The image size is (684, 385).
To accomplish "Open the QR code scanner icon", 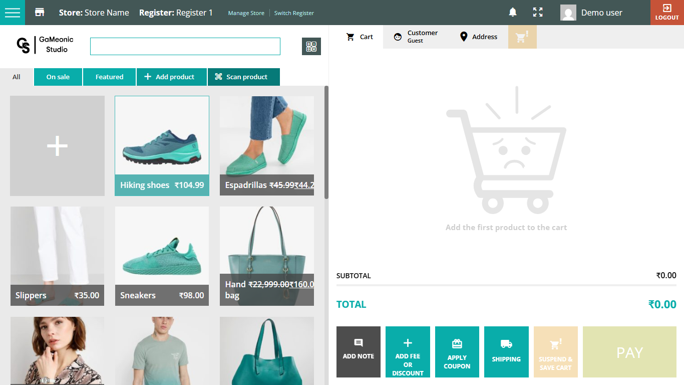I will 311,47.
